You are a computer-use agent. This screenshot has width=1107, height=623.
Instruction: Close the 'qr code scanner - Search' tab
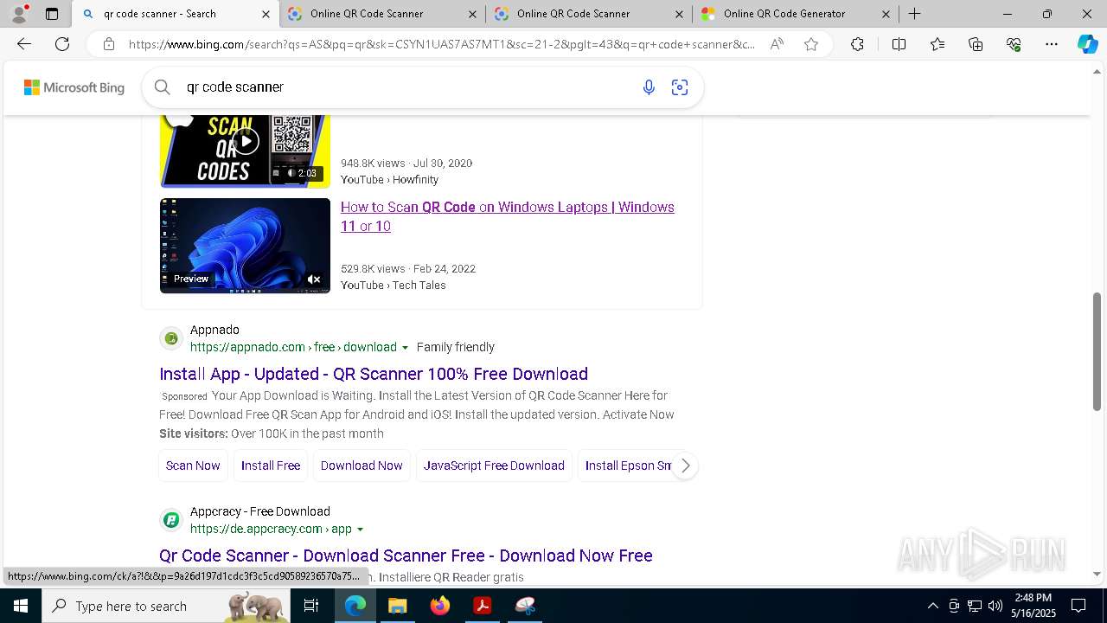coord(266,14)
